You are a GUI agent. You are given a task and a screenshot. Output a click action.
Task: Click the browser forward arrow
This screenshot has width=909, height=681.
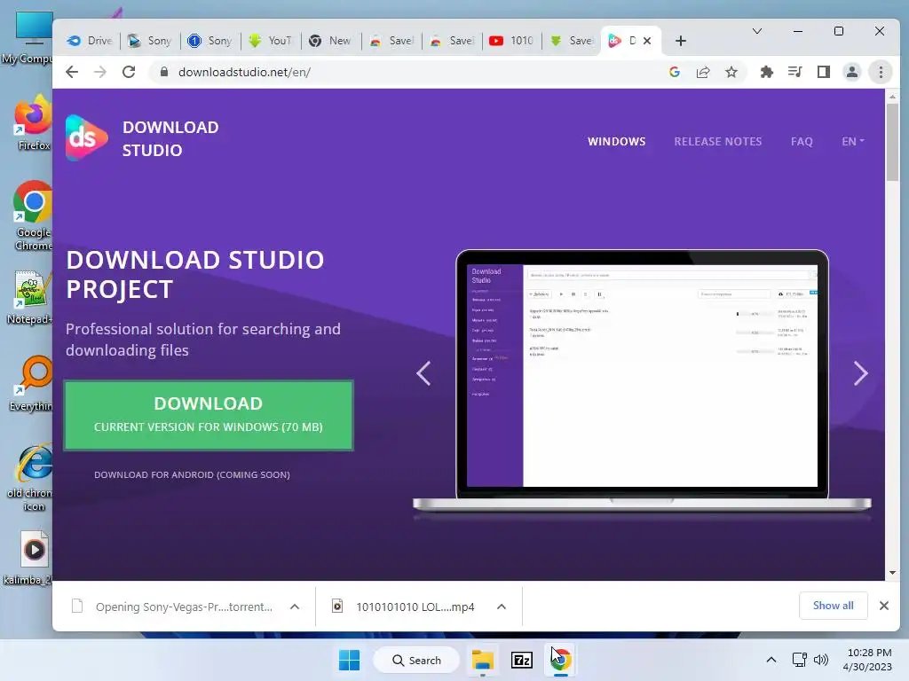pos(100,72)
